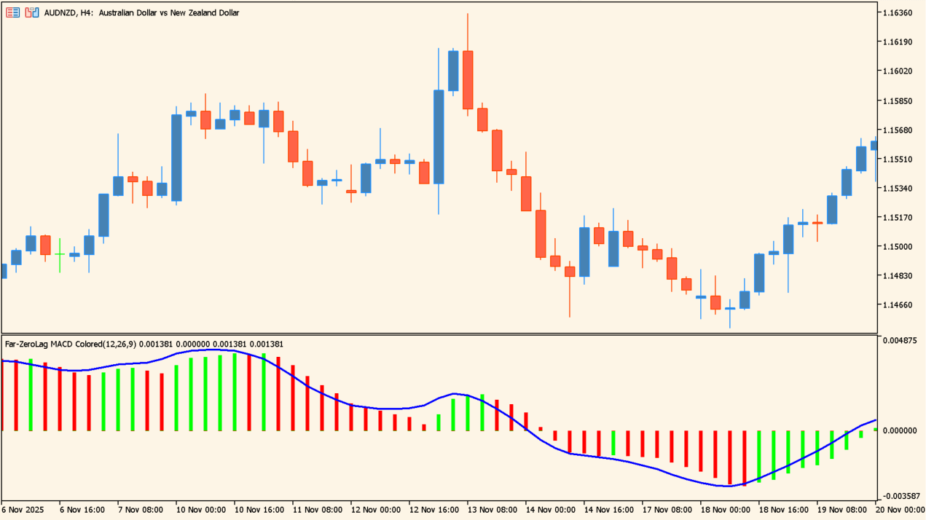Click the 1.14660 price scale label
Screen dimensions: 926x520
(897, 305)
